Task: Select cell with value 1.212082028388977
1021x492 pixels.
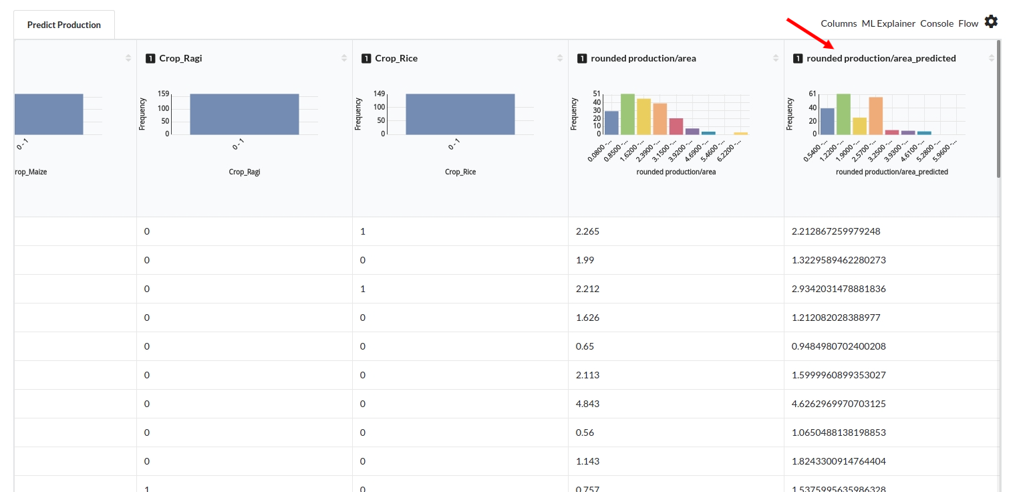Action: pos(892,318)
